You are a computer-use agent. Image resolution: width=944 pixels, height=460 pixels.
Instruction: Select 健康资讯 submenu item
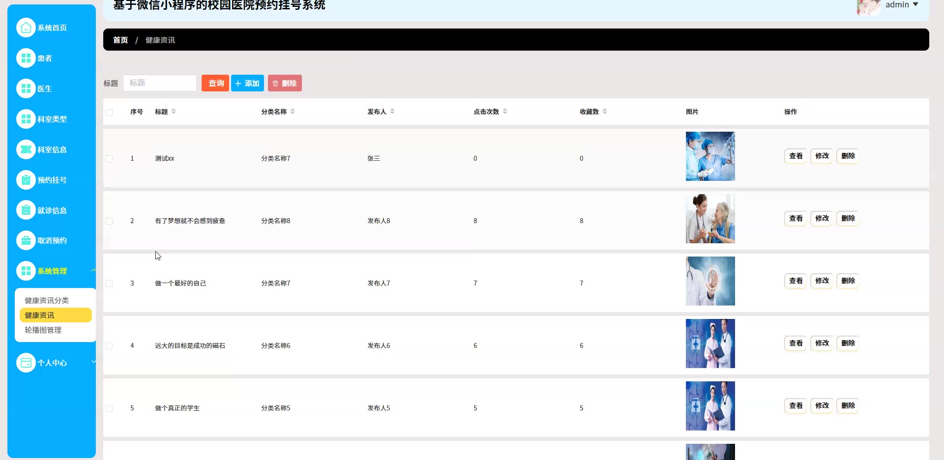[x=56, y=315]
